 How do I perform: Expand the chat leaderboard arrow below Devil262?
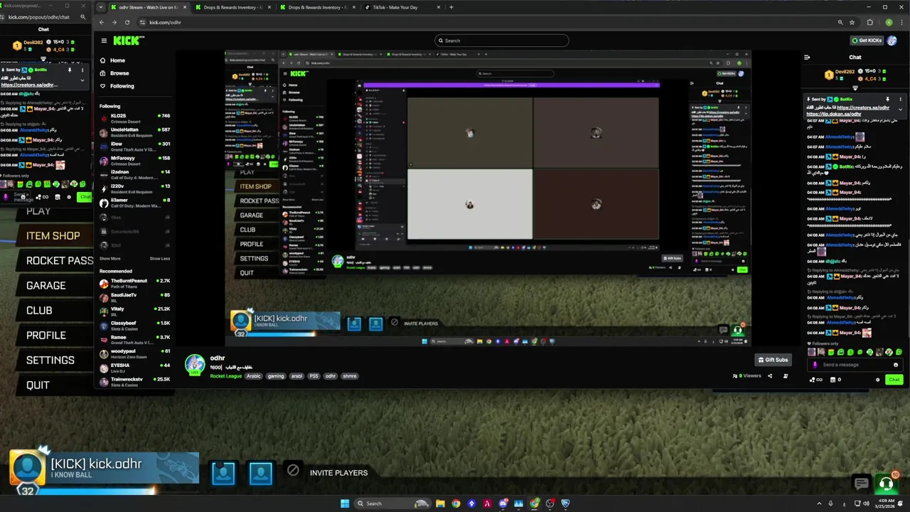click(855, 88)
